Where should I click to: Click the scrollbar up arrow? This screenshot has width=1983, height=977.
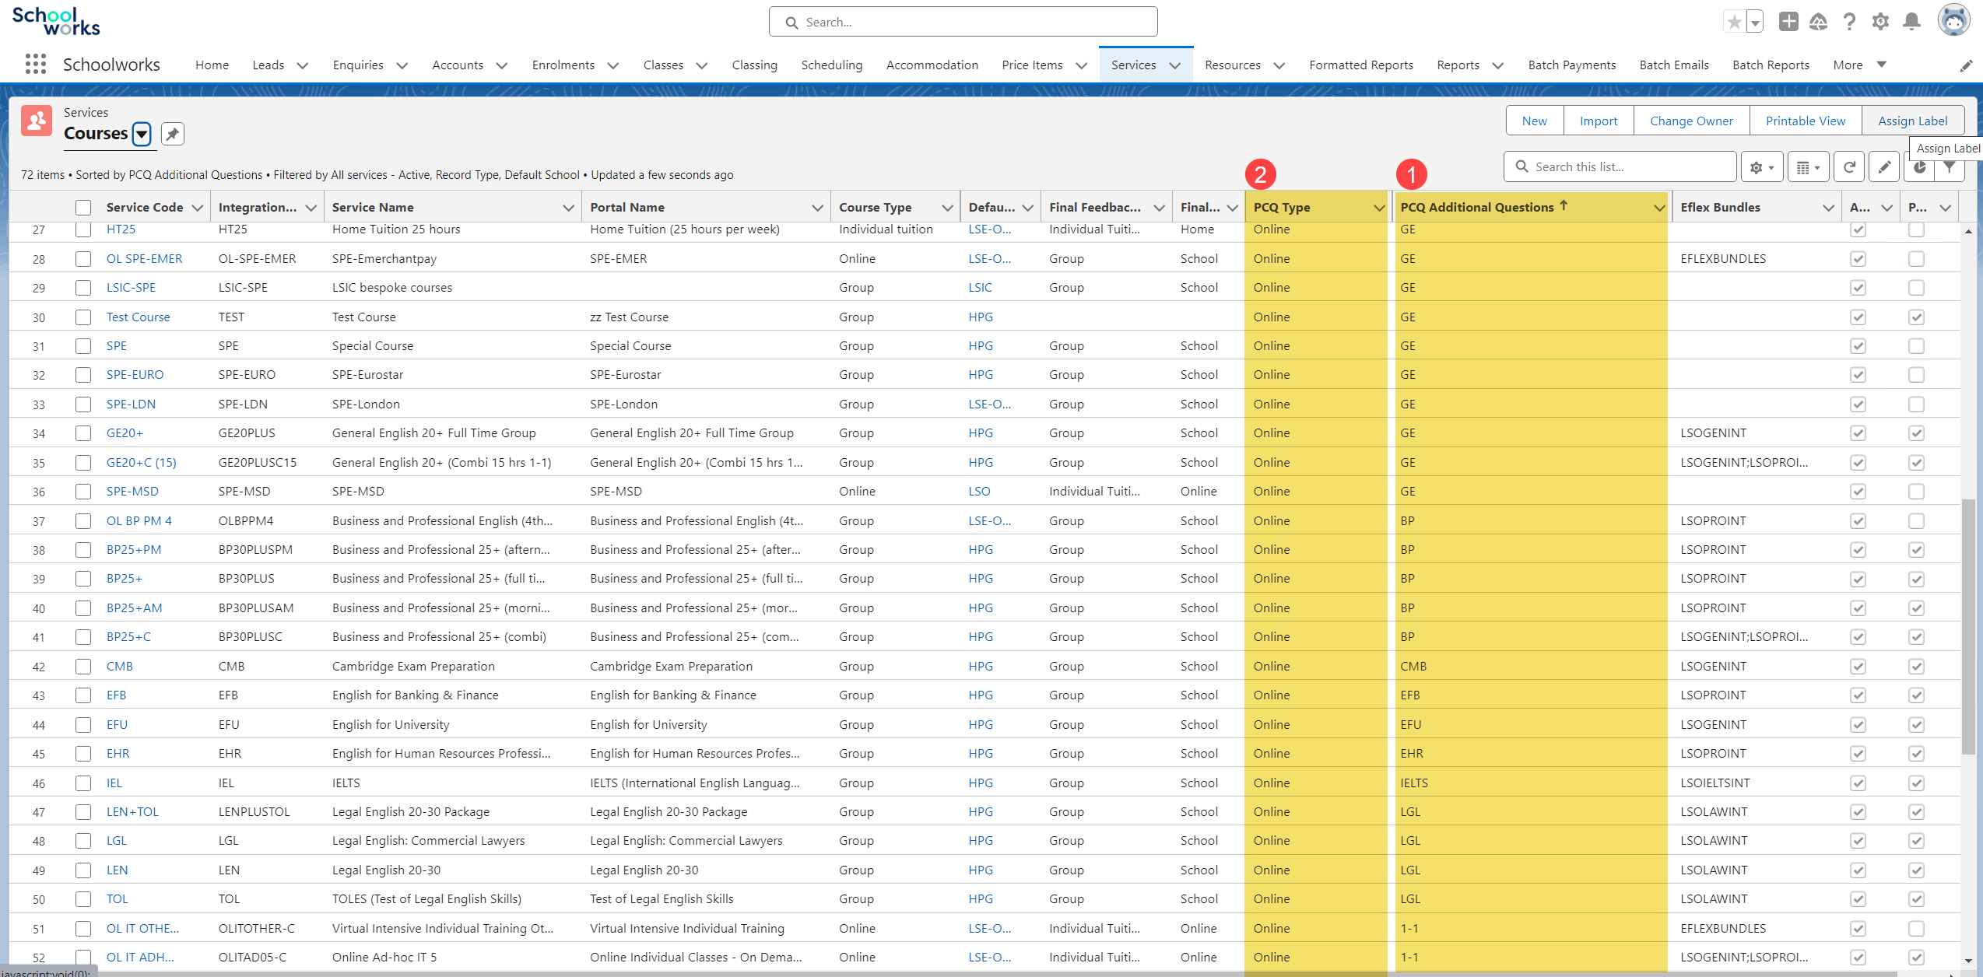click(x=1968, y=231)
